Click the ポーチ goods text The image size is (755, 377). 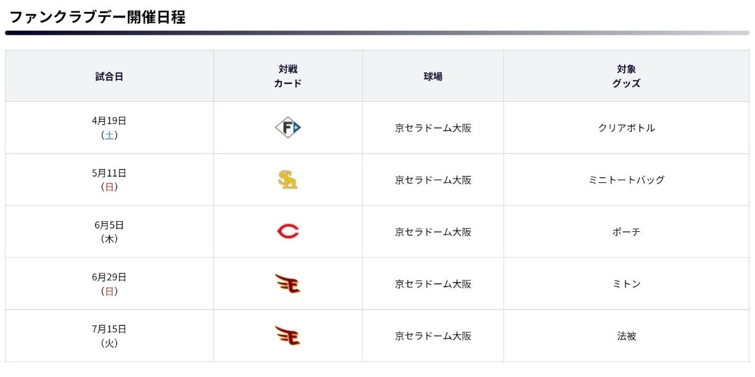coord(627,232)
